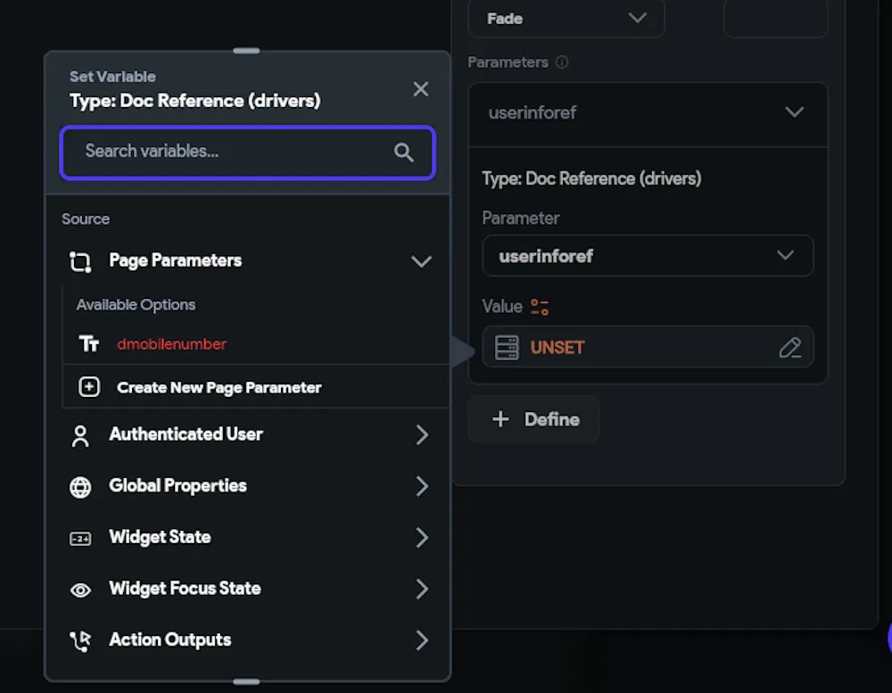Screen dimensions: 892x693
Task: Click the Action Outputs branch icon
Action: coord(80,641)
